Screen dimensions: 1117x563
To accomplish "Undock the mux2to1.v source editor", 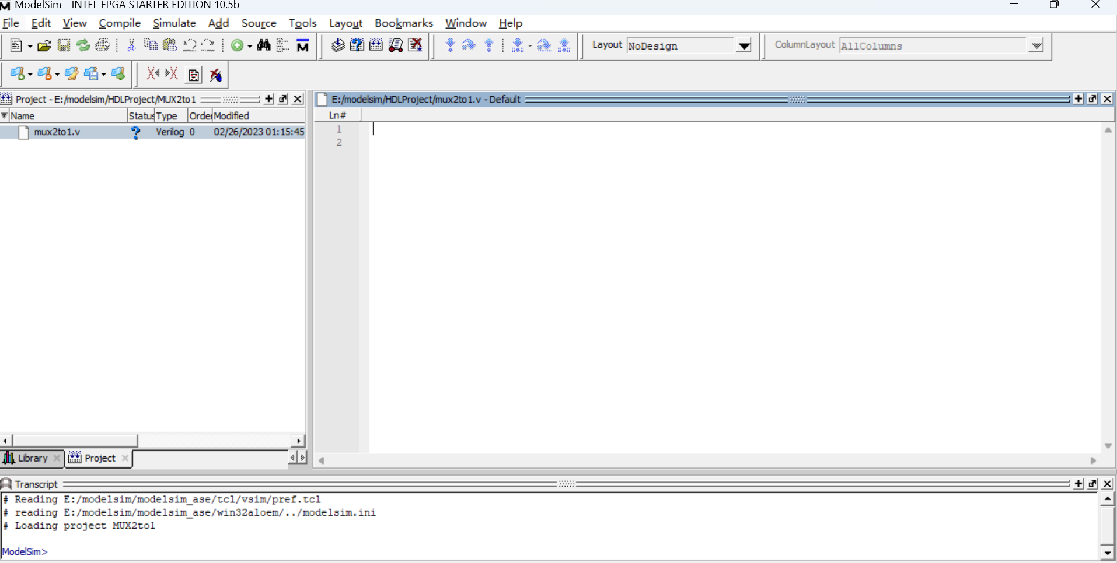I will [1092, 99].
